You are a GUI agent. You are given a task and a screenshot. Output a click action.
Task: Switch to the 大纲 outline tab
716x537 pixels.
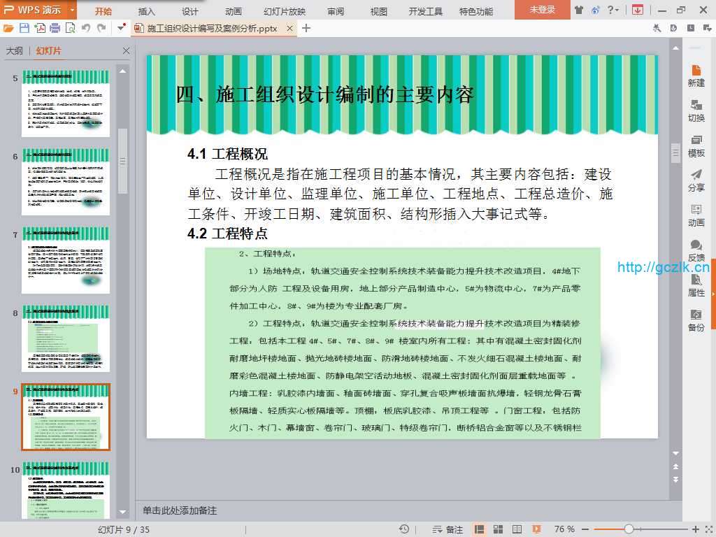pyautogui.click(x=15, y=51)
